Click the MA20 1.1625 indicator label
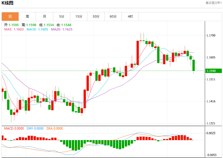223x158 pixels. (x=62, y=29)
